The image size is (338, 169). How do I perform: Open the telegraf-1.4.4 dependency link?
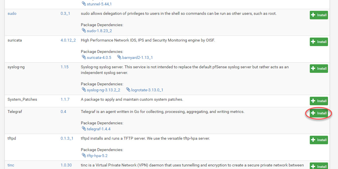(x=99, y=129)
